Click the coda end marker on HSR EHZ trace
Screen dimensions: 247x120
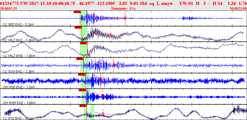tap(101, 80)
